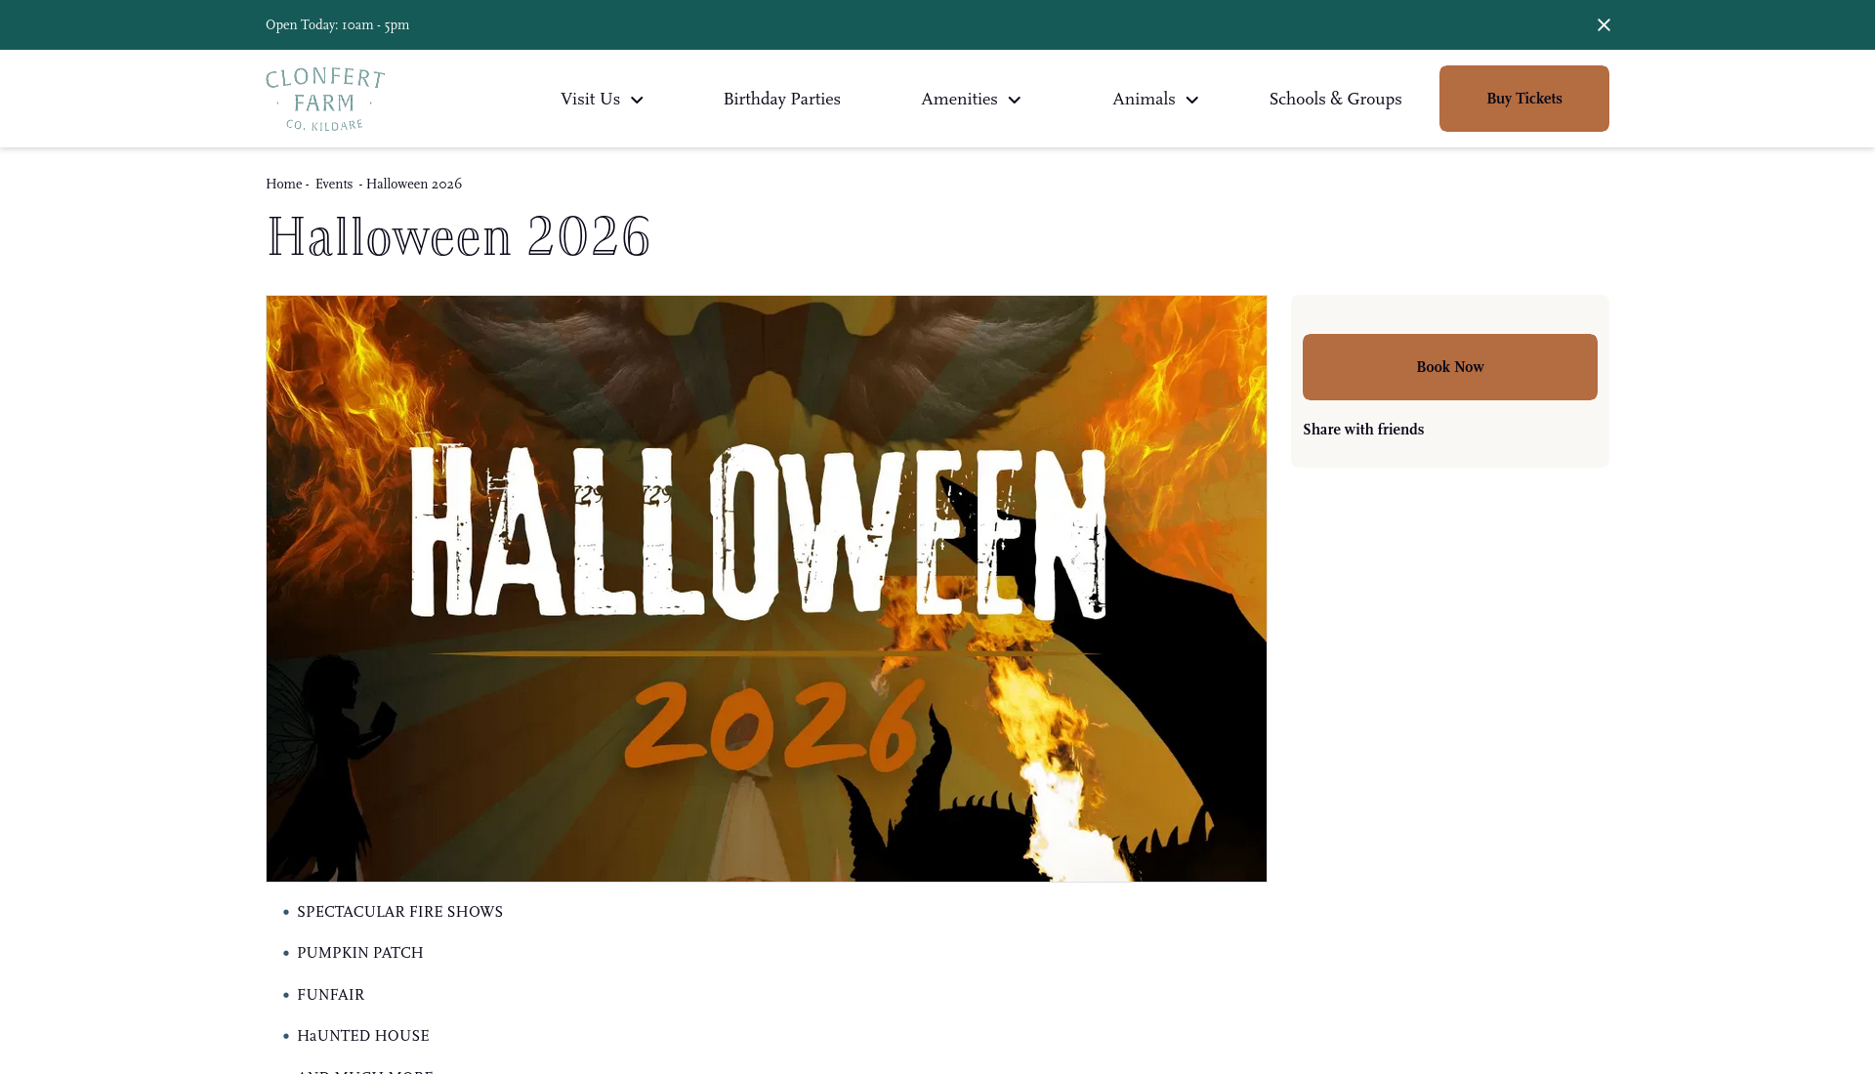
Task: Open the Amenities menu item
Action: click(x=959, y=99)
